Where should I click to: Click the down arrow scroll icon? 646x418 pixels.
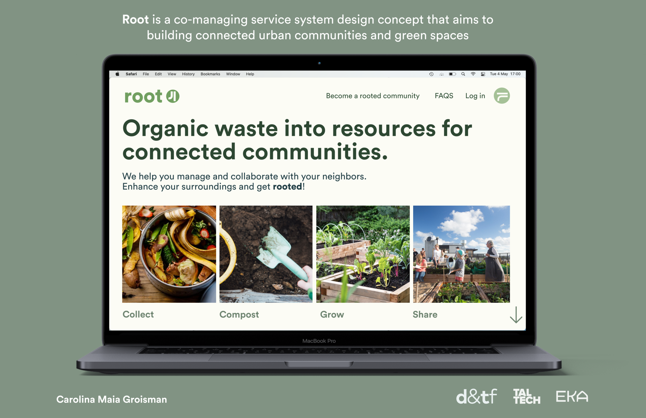tap(516, 315)
